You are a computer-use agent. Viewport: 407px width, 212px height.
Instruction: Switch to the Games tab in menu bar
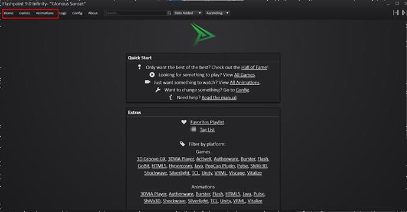[x=24, y=13]
